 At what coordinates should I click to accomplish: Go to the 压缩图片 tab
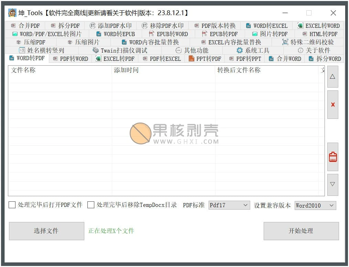click(x=84, y=42)
